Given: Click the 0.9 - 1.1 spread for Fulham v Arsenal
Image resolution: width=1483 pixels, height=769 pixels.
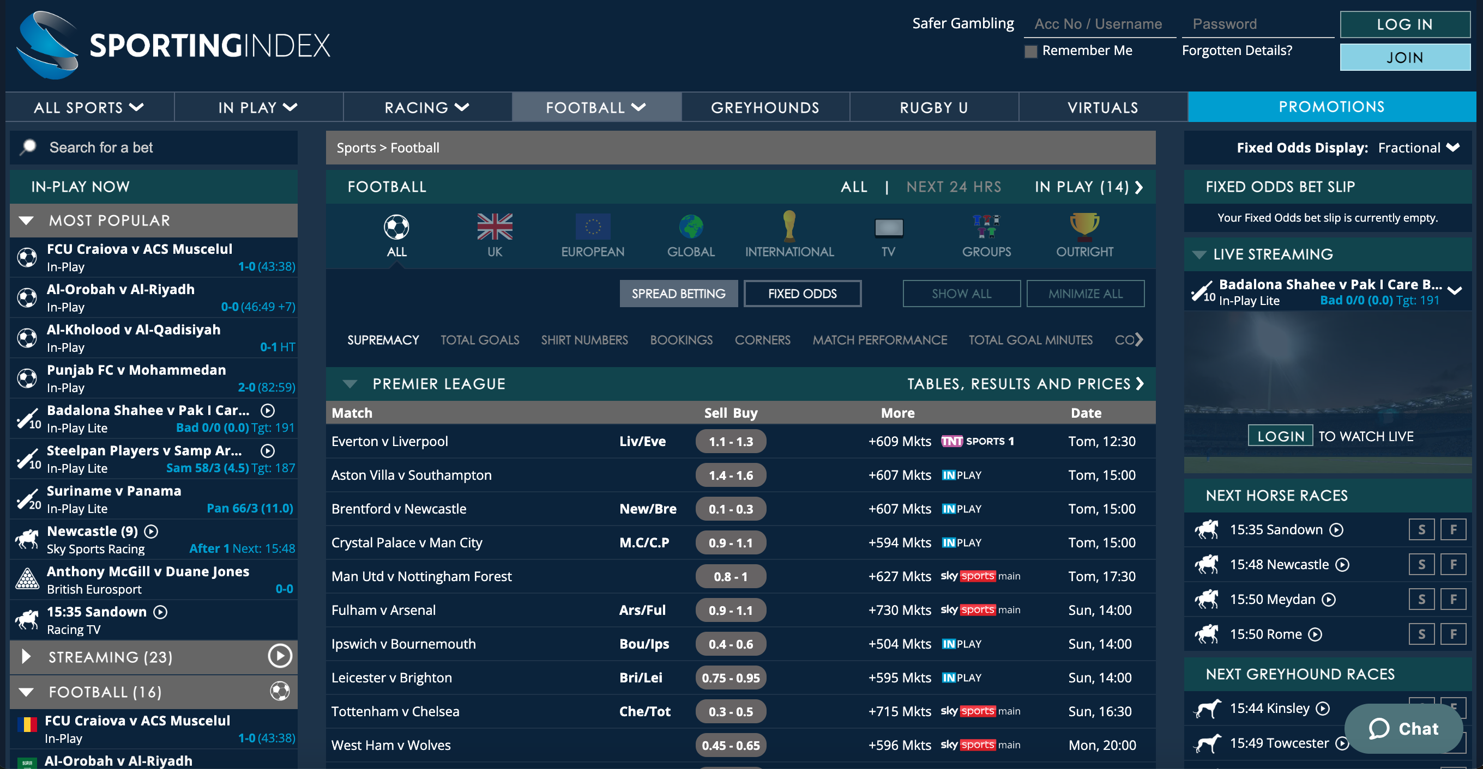Looking at the screenshot, I should 731,611.
